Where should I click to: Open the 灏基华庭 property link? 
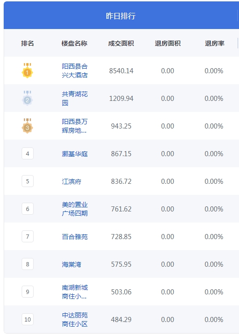point(75,154)
